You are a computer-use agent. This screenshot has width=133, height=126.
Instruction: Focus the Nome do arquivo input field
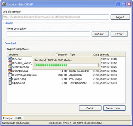pos(48,34)
